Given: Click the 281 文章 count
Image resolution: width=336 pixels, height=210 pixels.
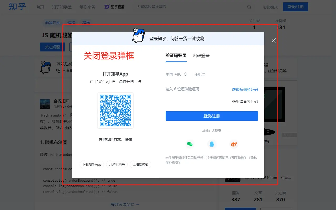Looking at the screenshot, I should pos(258,197).
